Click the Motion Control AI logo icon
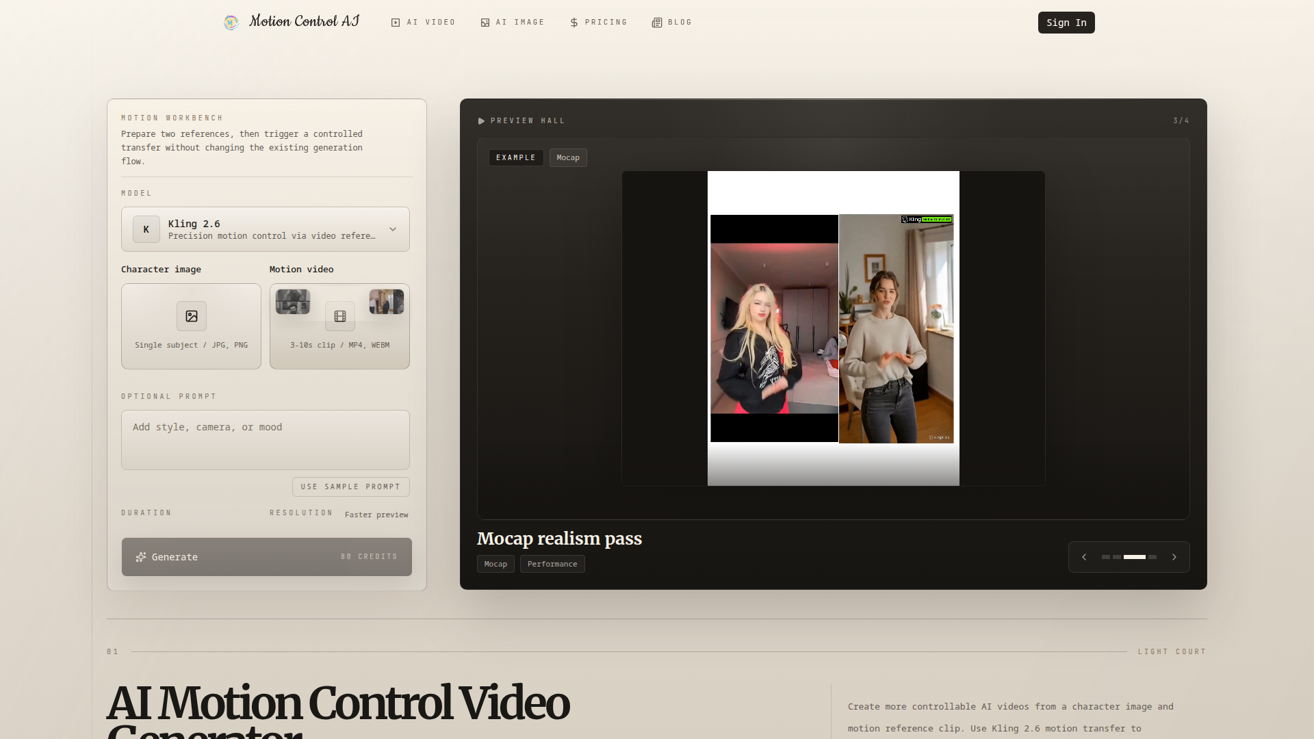This screenshot has height=739, width=1314. tap(231, 23)
